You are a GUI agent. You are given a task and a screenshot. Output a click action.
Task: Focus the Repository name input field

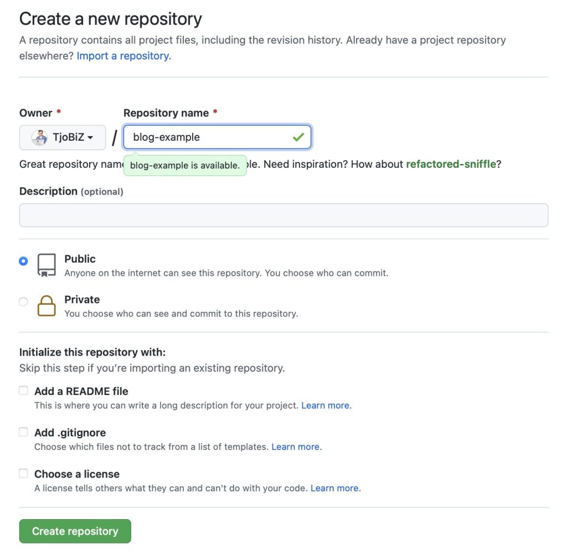tap(217, 137)
